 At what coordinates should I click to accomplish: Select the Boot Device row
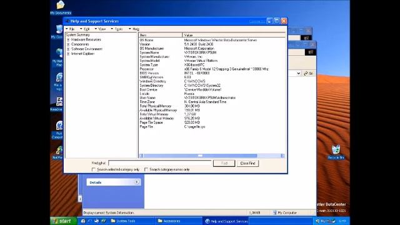click(x=212, y=89)
